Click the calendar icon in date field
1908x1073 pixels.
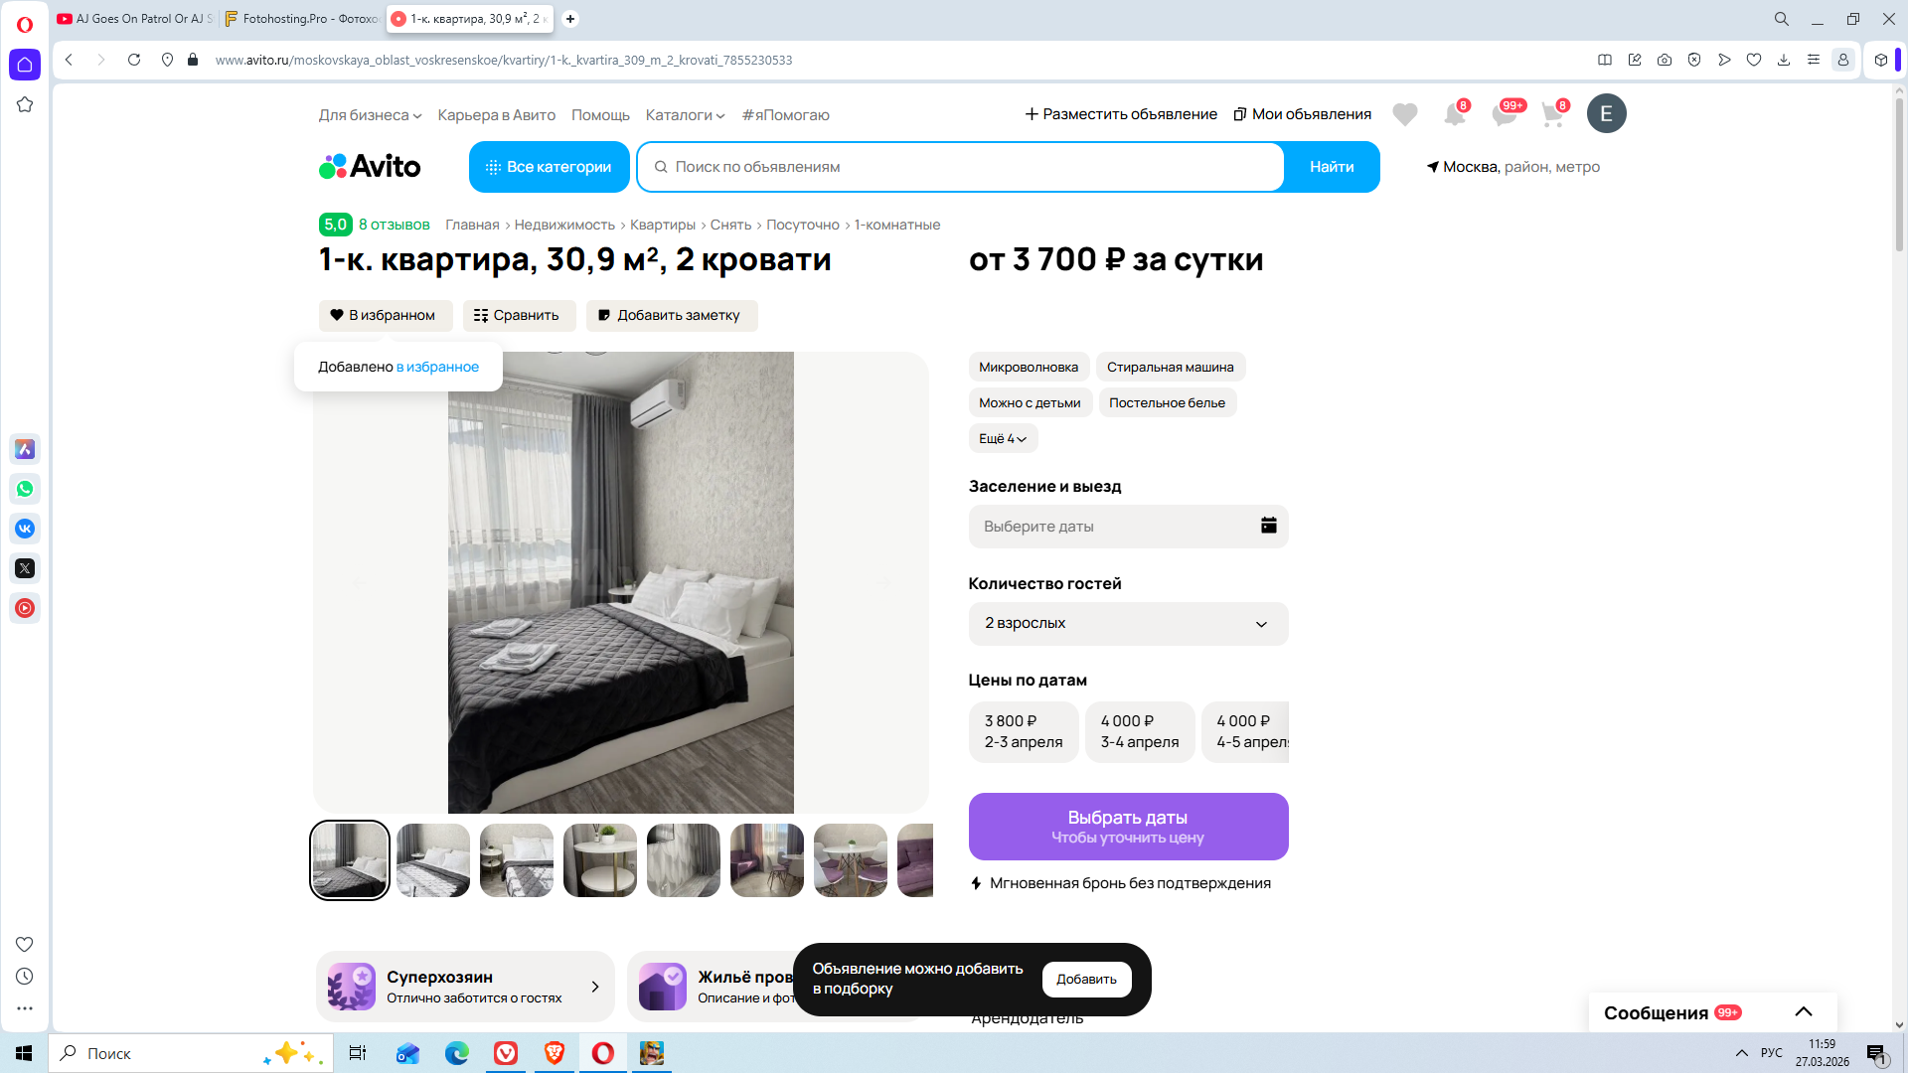coord(1268,526)
